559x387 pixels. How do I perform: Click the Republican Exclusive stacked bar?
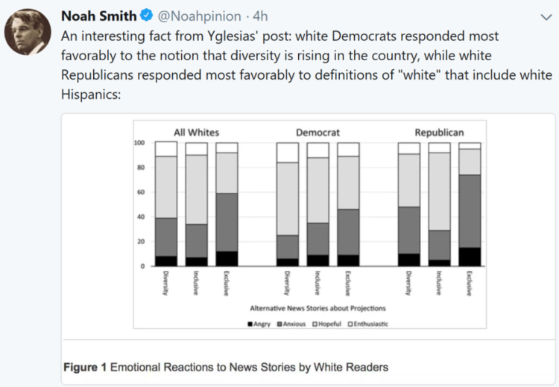[470, 205]
